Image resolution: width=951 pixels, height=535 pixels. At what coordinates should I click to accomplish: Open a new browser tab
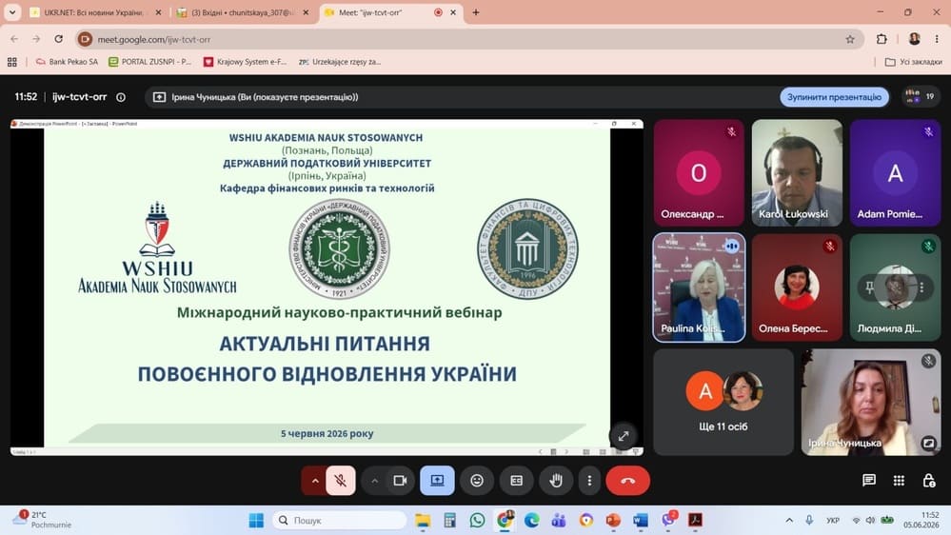476,12
